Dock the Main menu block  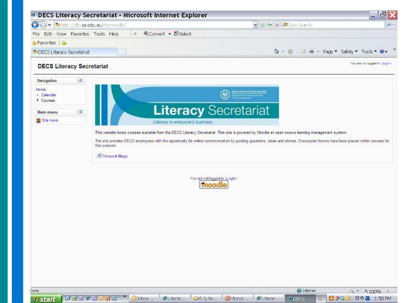[x=82, y=112]
